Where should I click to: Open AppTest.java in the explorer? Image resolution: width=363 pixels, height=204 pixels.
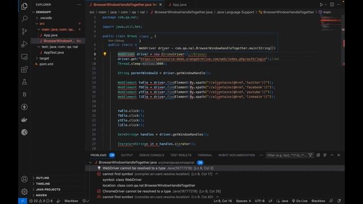54,53
